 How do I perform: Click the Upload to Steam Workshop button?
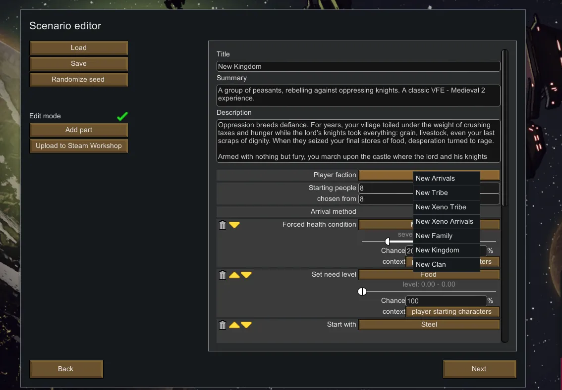coord(79,146)
